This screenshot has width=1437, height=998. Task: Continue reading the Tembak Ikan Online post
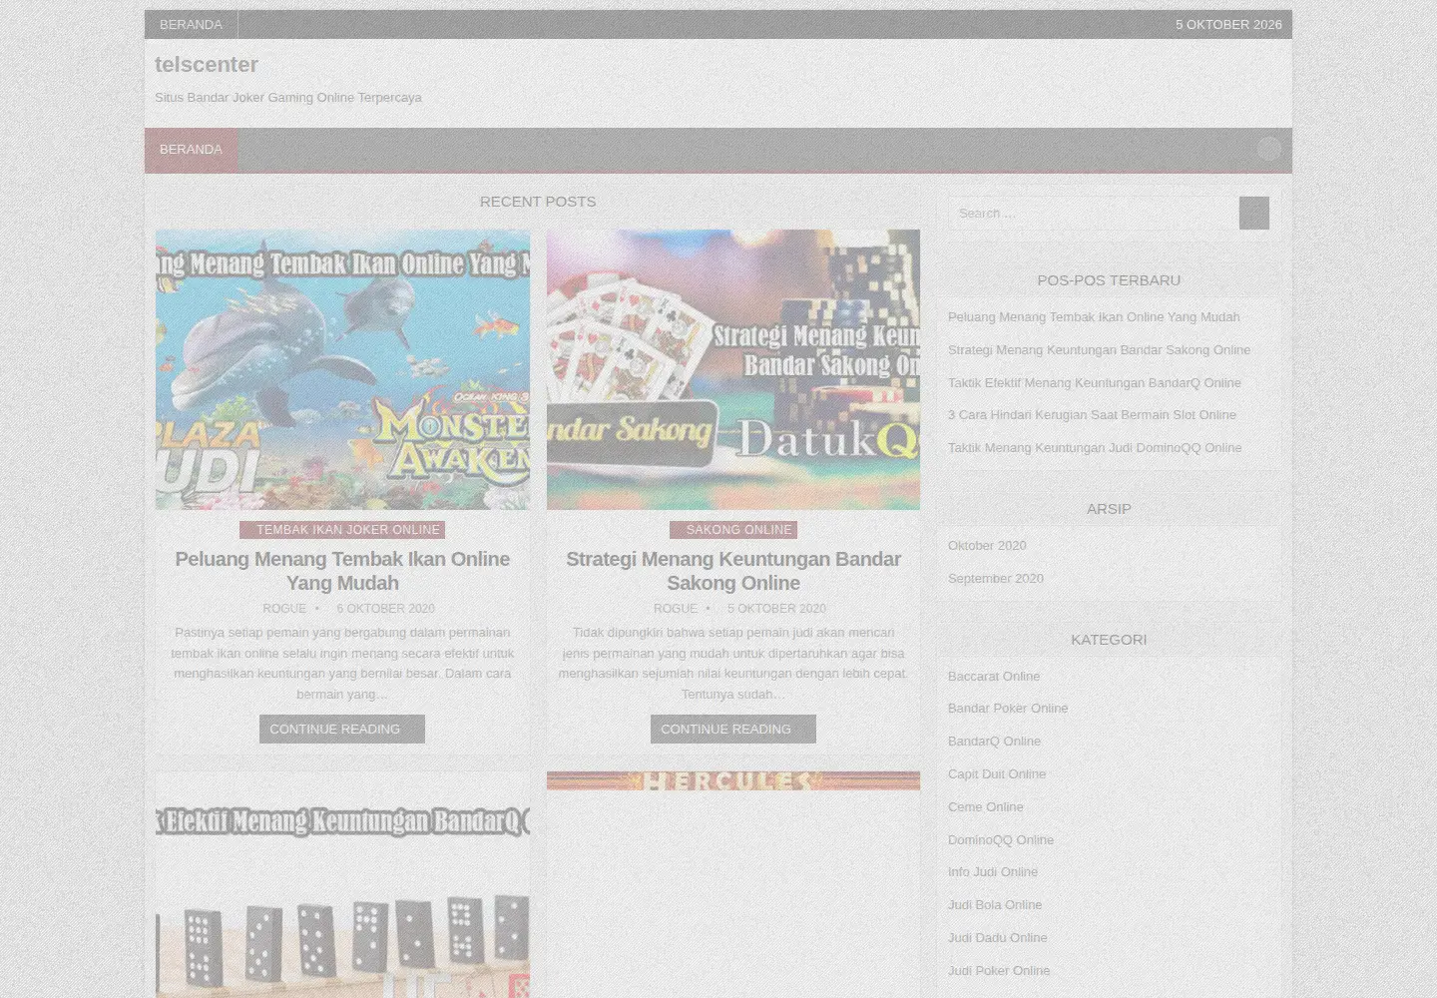tap(342, 729)
